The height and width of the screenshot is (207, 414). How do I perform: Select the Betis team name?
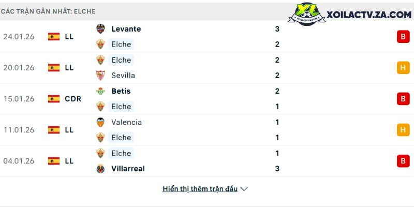[121, 91]
